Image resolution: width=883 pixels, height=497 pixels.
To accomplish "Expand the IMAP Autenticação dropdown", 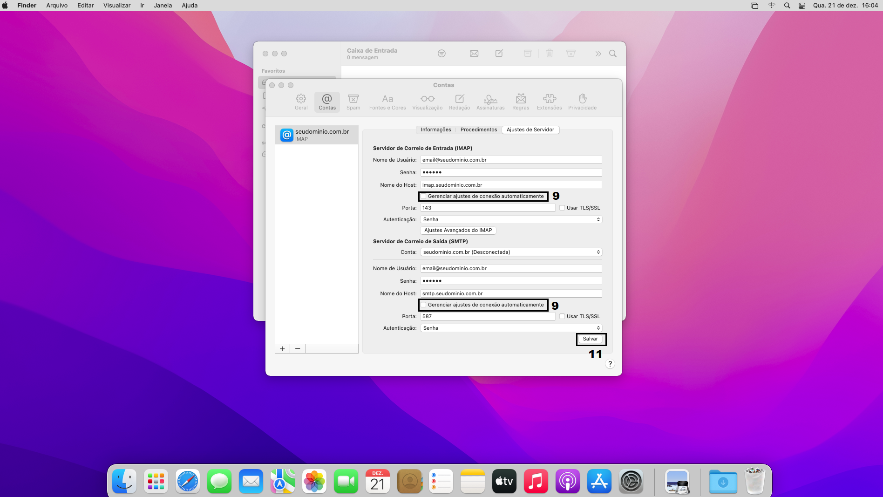I will tap(511, 219).
